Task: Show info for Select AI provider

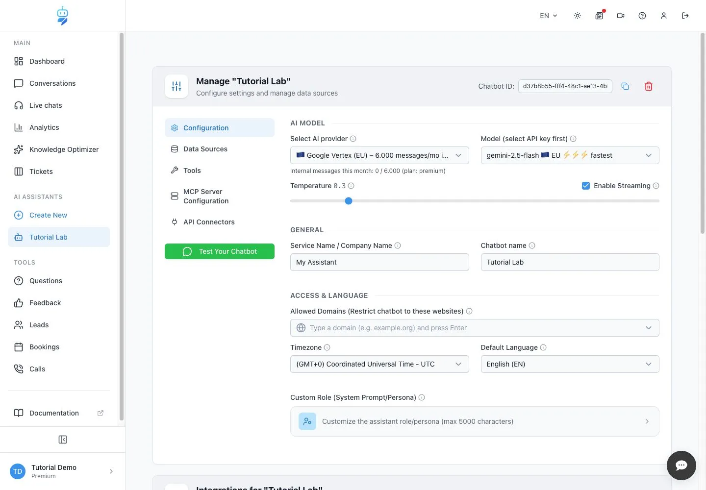Action: click(353, 139)
